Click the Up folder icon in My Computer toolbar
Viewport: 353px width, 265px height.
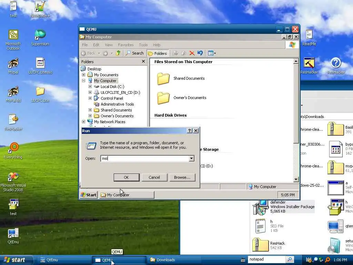[x=118, y=53]
